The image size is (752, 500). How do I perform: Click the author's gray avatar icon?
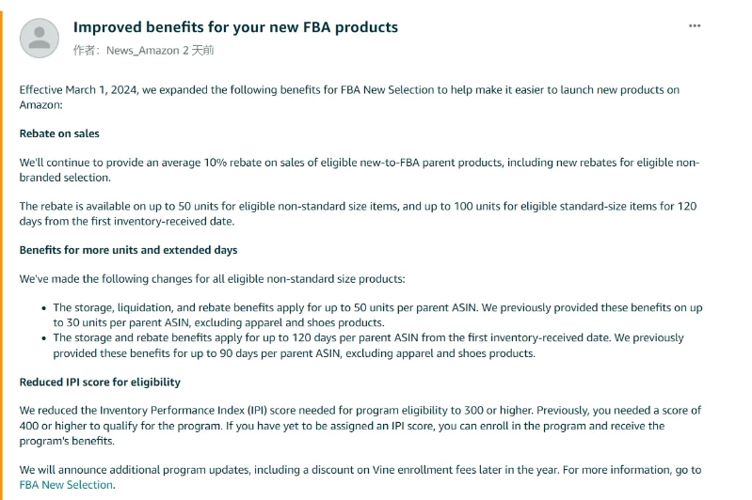coord(40,39)
